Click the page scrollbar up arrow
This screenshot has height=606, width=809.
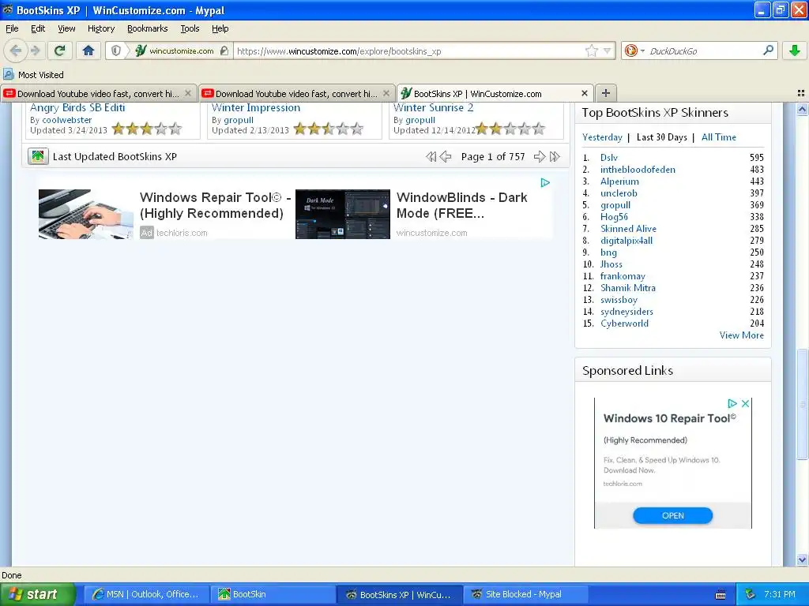click(802, 109)
